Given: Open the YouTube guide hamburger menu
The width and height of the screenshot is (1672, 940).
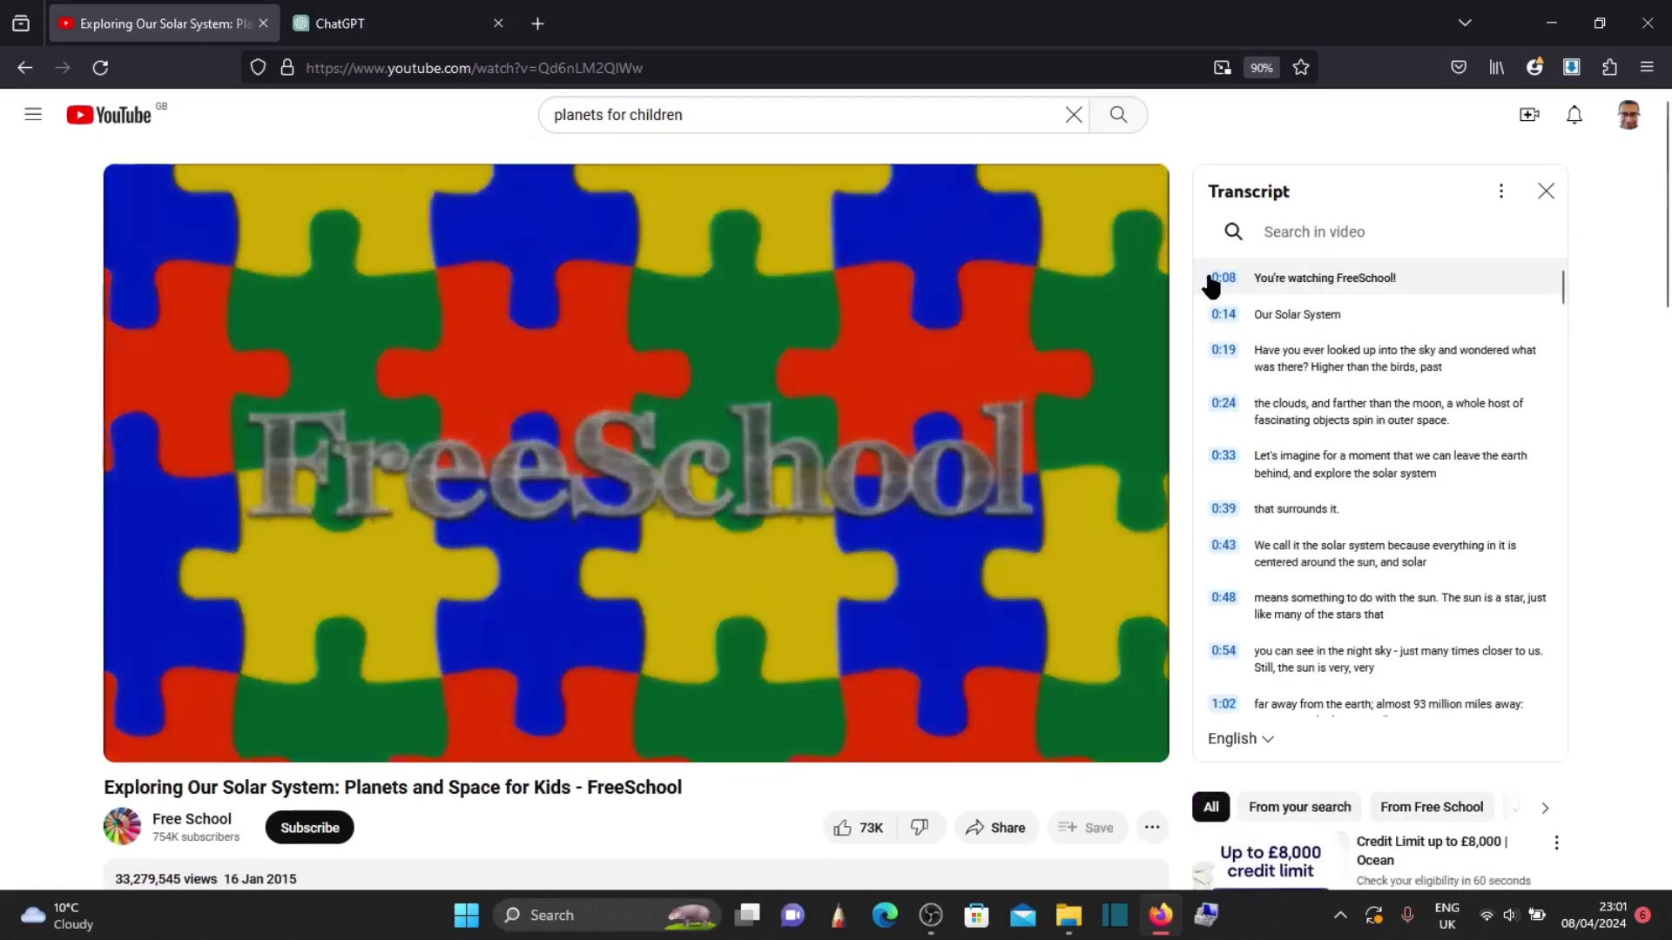Looking at the screenshot, I should (33, 114).
